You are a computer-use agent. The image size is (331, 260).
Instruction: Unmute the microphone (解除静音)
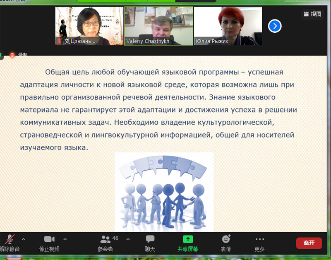(x=9, y=243)
